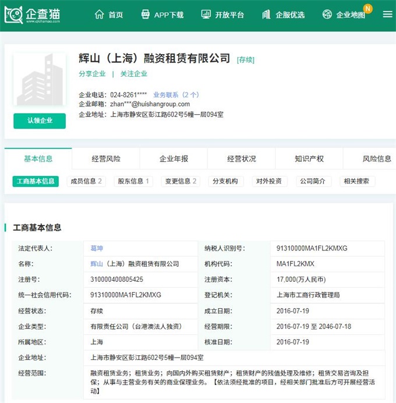Viewport: 396px width, 403px height.
Task: Open the 对外投资 sub-tab
Action: [x=269, y=181]
